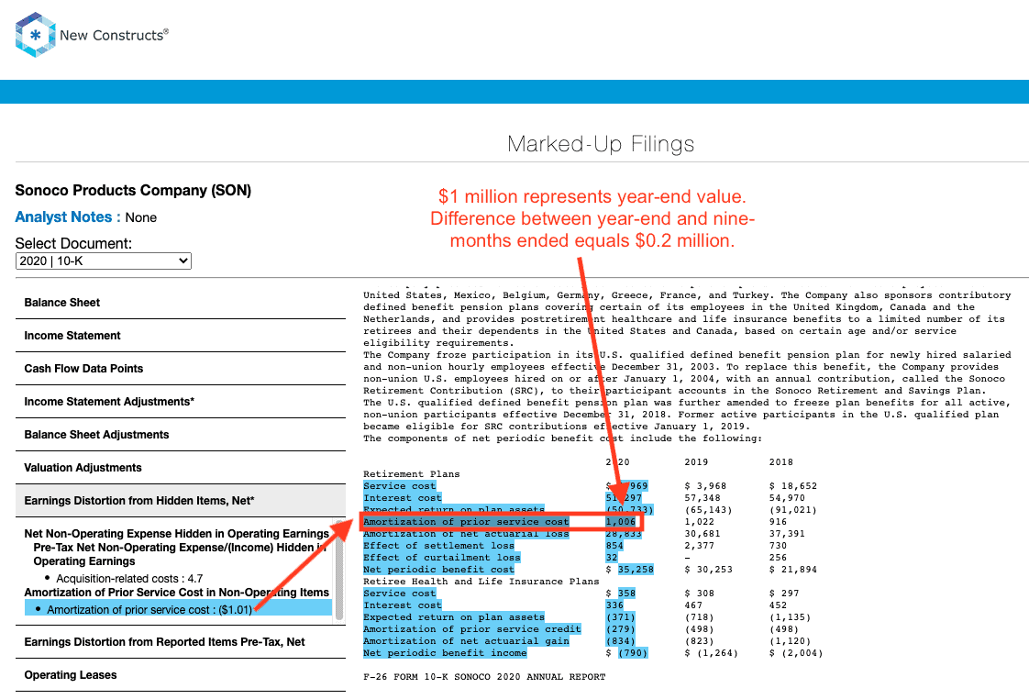Image resolution: width=1029 pixels, height=699 pixels.
Task: Expand the Operating Leases section
Action: 181,675
